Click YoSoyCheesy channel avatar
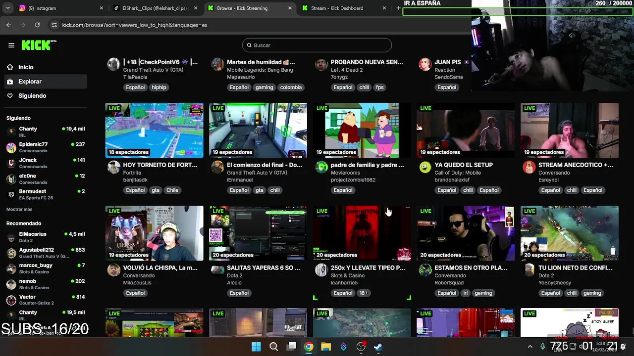This screenshot has height=356, width=634. [x=529, y=270]
